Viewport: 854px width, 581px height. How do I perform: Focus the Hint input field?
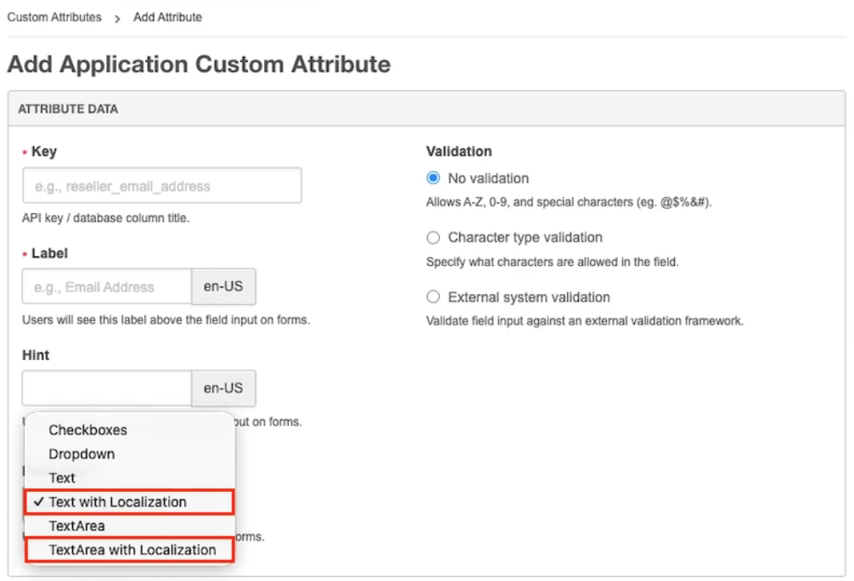pos(107,388)
